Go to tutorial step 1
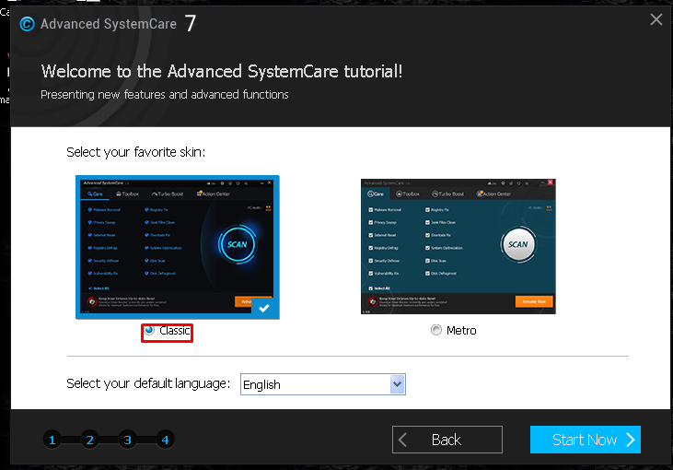 click(x=52, y=440)
